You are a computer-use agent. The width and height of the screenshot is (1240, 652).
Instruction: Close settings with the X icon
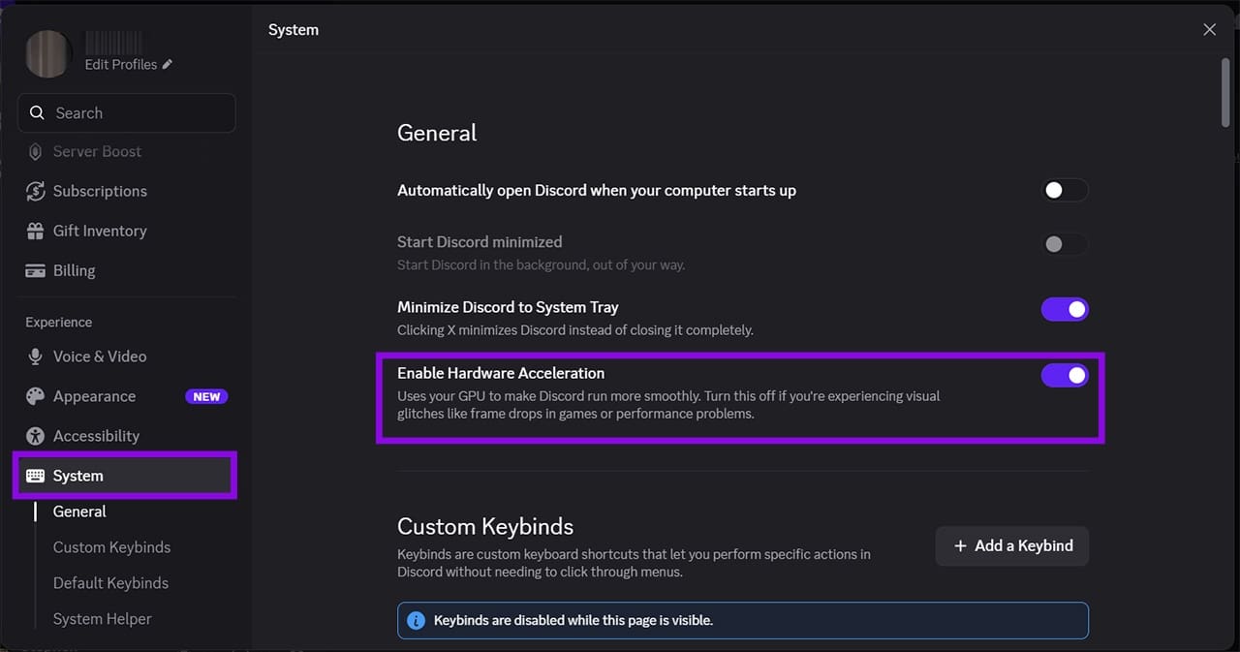(x=1209, y=30)
